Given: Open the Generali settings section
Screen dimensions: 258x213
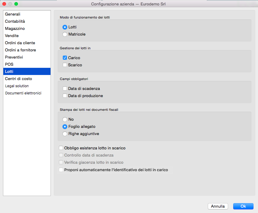Looking at the screenshot, I should click(x=13, y=14).
